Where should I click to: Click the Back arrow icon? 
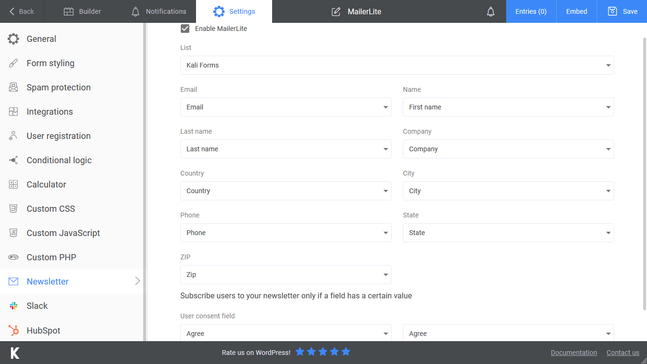click(x=12, y=11)
